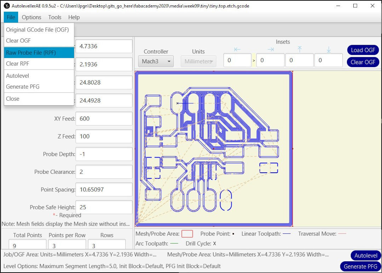Click the Probe Clearance input field
The height and width of the screenshot is (273, 382).
point(104,172)
